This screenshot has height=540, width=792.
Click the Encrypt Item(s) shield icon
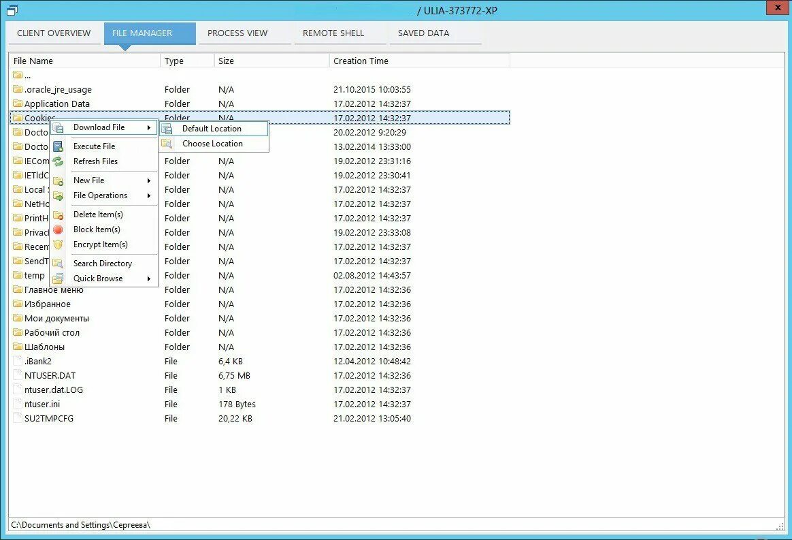point(58,244)
